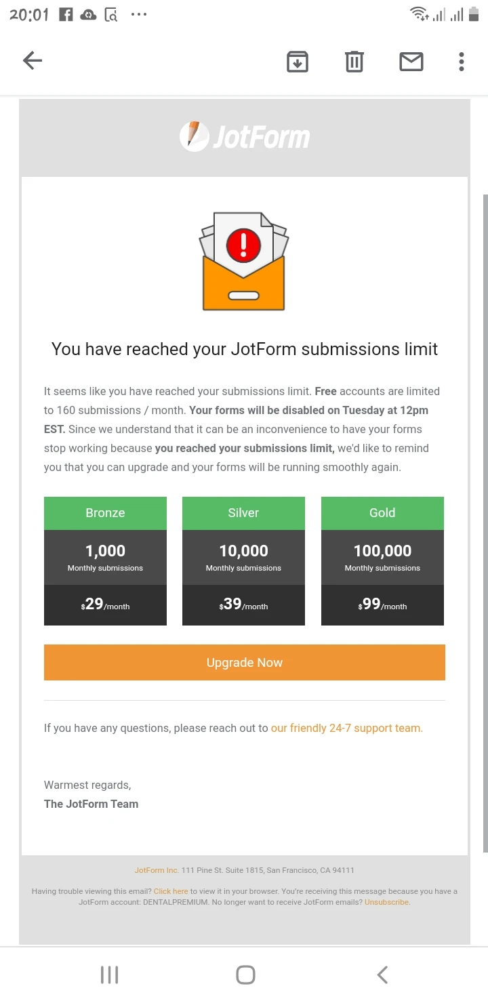Open the JotForm Inc link
This screenshot has height=1003, width=488.
tap(155, 870)
